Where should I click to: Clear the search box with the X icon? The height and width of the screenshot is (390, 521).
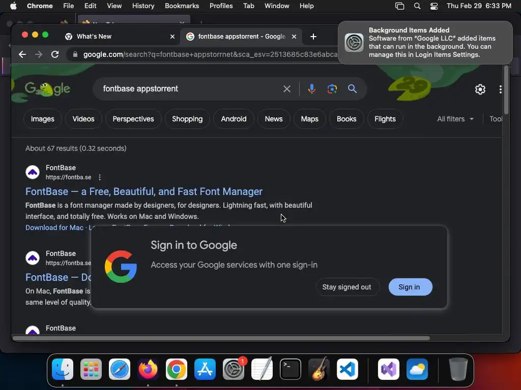pos(287,89)
